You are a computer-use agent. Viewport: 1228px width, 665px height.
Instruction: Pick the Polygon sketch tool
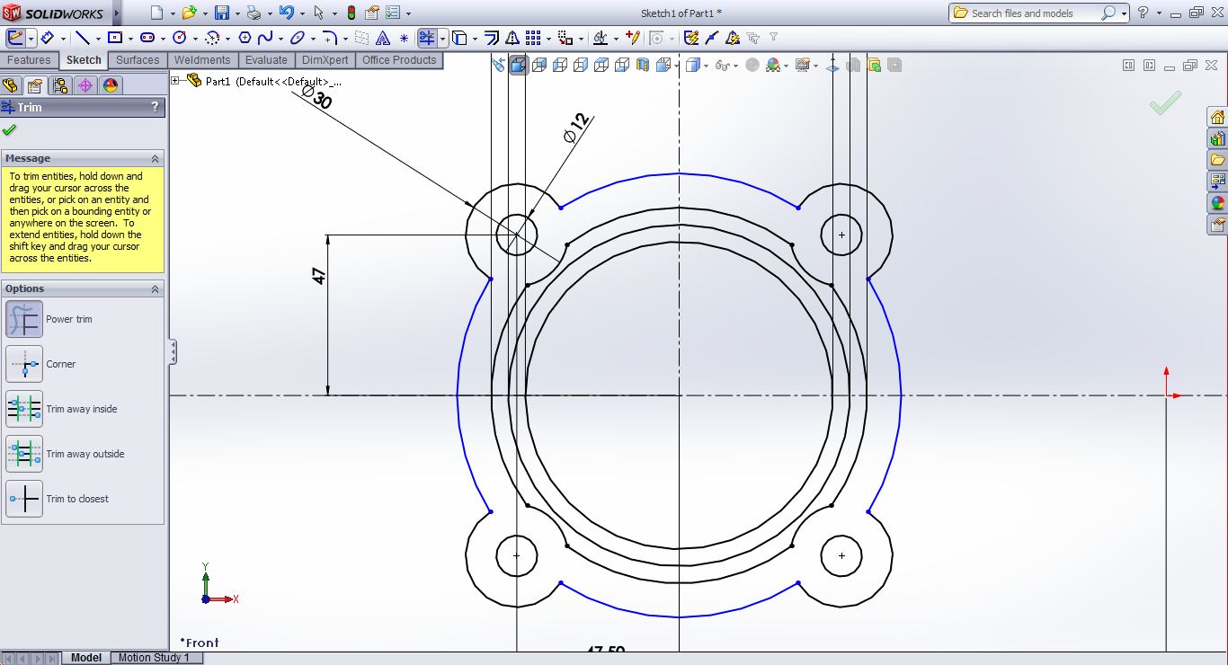pos(244,38)
